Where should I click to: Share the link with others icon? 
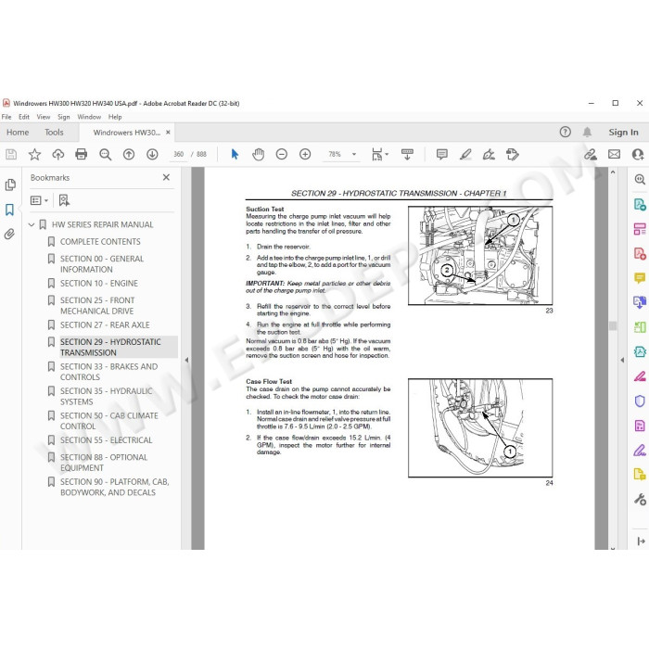pos(591,155)
